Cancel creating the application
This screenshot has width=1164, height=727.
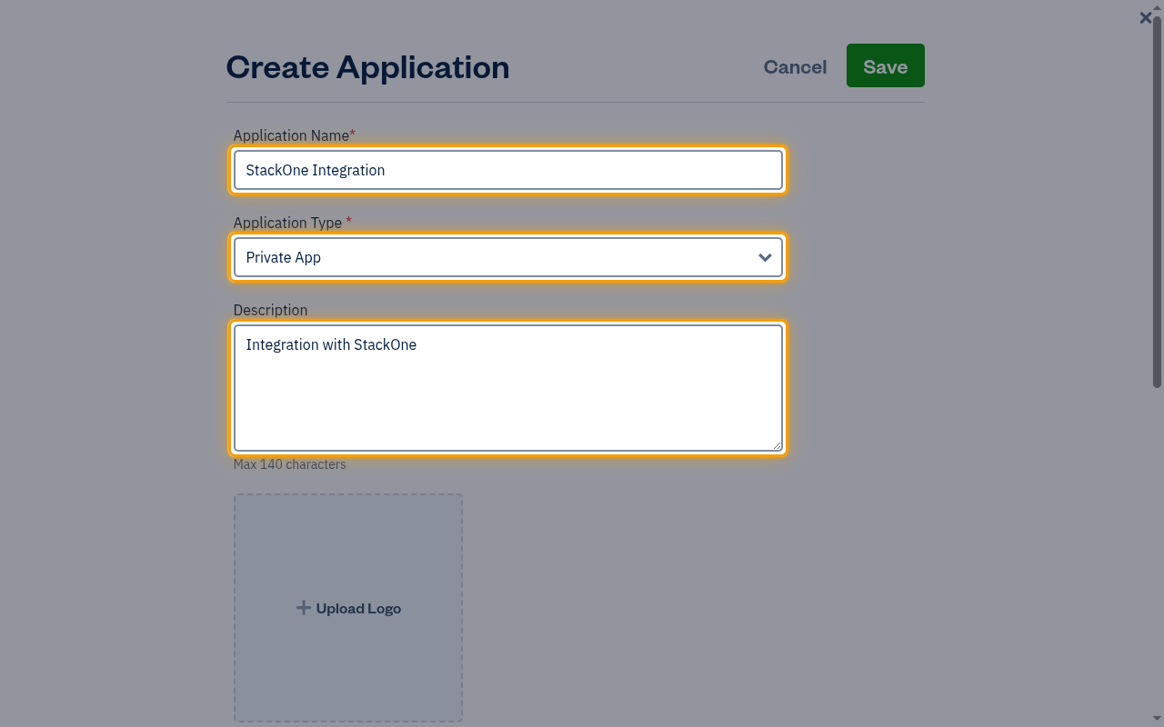click(795, 66)
